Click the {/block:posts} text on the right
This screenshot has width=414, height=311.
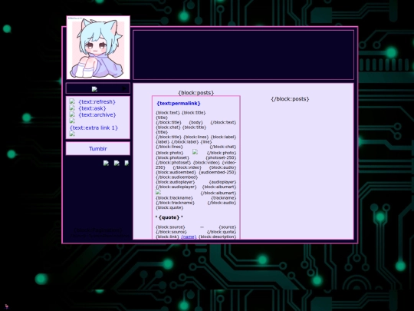pyautogui.click(x=290, y=99)
